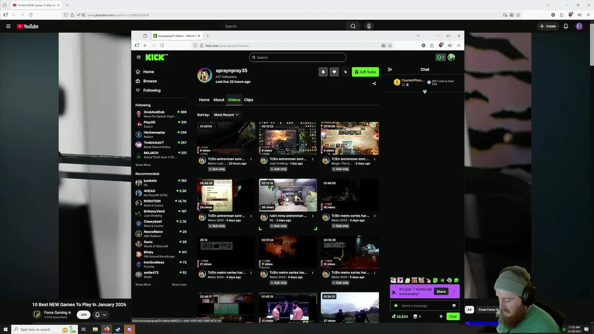594x334 pixels.
Task: Open Following in Kick sidebar
Action: [148, 90]
